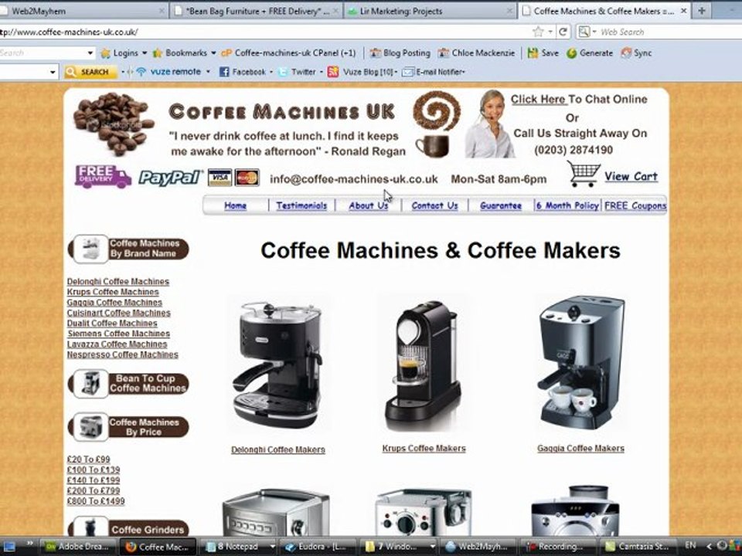Click the MasterCard icon
This screenshot has width=742, height=556.
[x=247, y=178]
